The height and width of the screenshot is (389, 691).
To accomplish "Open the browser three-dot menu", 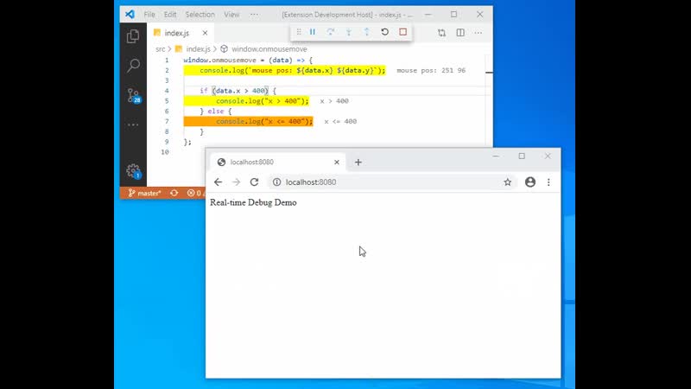I will pos(548,182).
